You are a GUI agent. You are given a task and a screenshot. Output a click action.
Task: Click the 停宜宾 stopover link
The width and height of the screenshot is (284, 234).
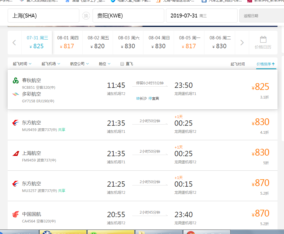coord(154,99)
